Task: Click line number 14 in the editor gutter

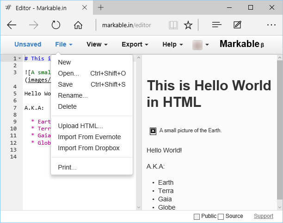Action: [x=13, y=157]
